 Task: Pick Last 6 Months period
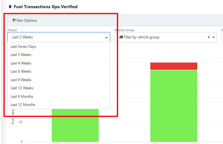pyautogui.click(x=22, y=96)
